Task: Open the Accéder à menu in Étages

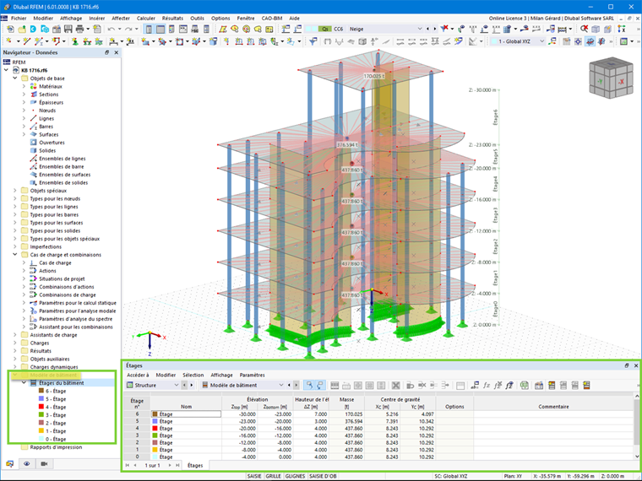Action: pyautogui.click(x=138, y=375)
